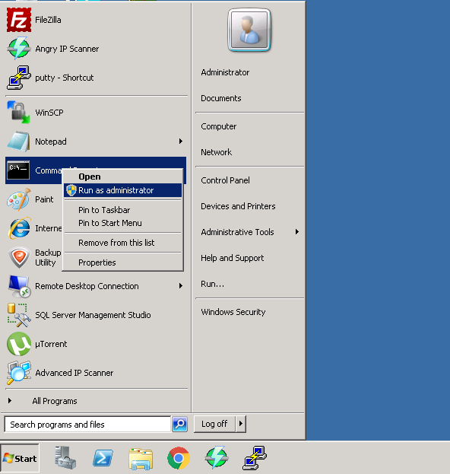Expand All Programs arrow
Screen dimensions: 450x474
pos(10,401)
